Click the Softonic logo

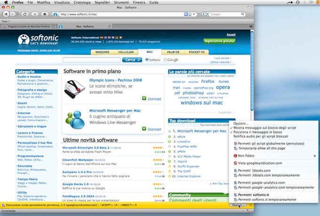[38, 40]
